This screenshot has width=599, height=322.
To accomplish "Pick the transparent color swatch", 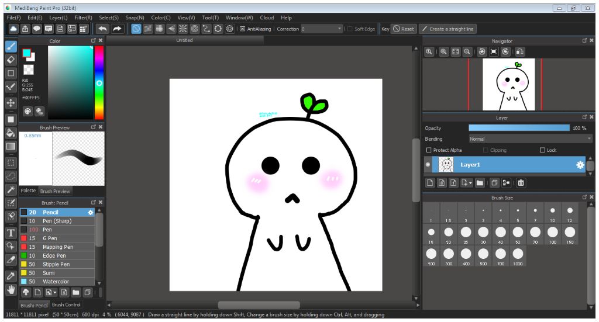I will click(28, 70).
